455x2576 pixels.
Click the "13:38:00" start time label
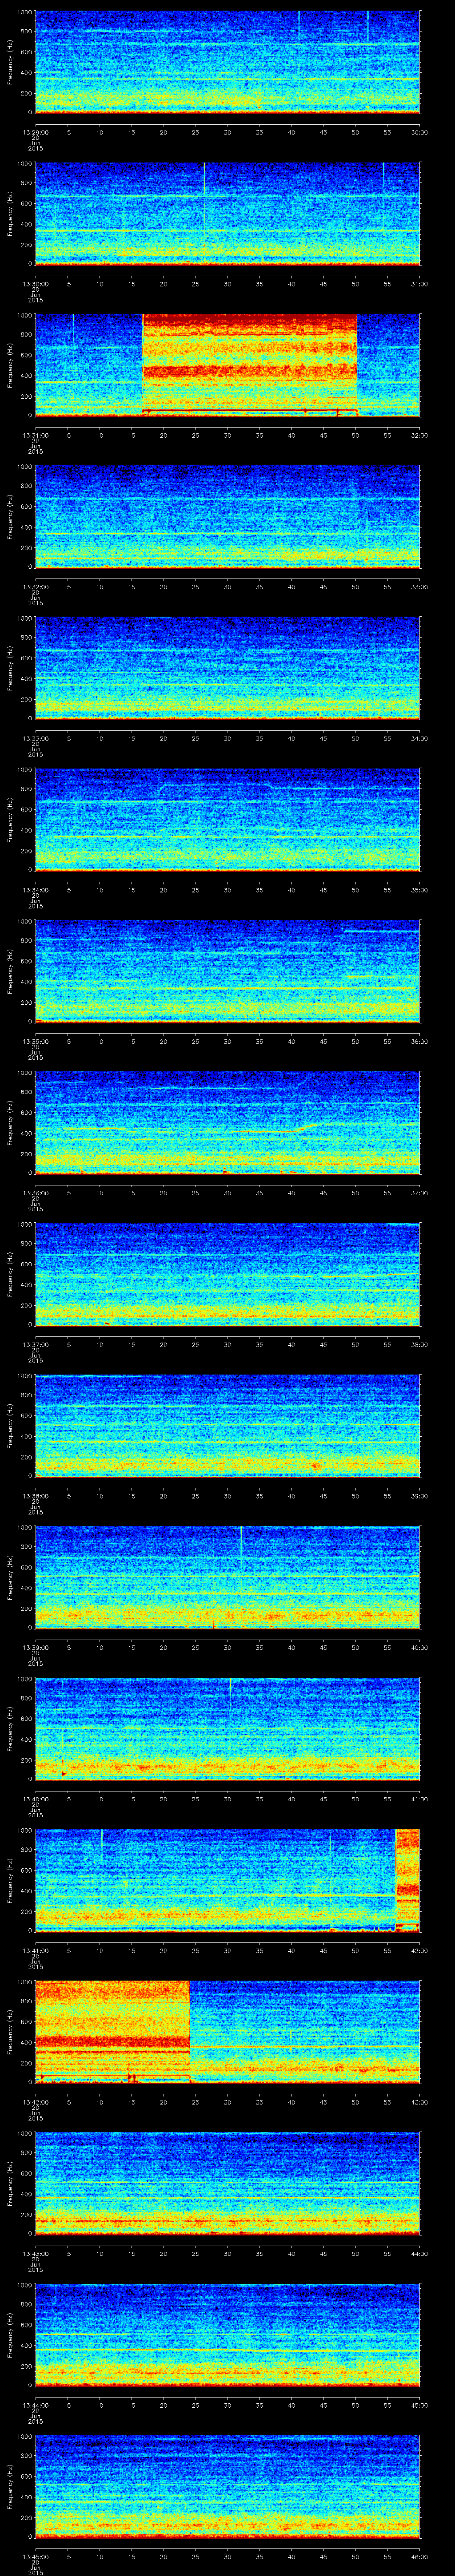pos(35,1496)
